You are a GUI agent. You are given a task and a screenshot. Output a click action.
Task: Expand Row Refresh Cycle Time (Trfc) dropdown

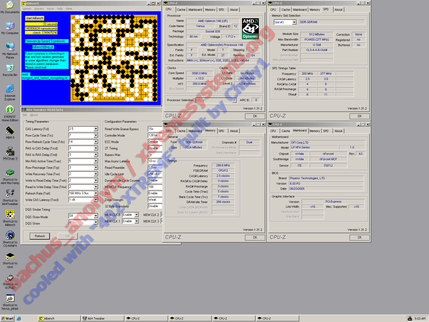[x=96, y=142]
